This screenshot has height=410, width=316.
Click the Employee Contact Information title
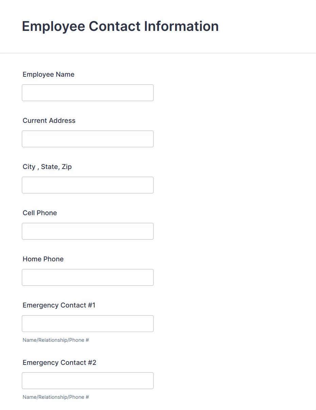click(x=120, y=26)
